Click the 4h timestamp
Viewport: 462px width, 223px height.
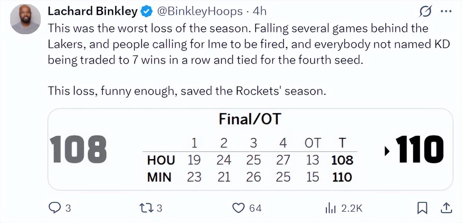pos(259,12)
